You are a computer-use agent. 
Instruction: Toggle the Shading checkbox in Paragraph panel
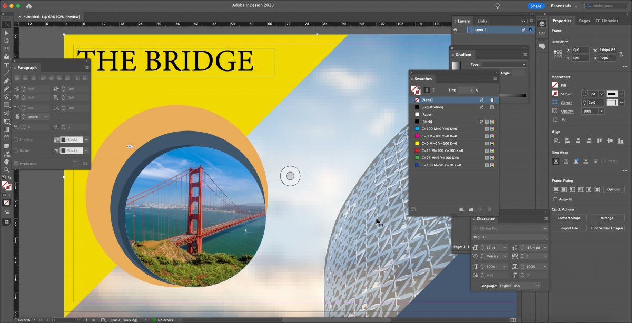coord(16,139)
